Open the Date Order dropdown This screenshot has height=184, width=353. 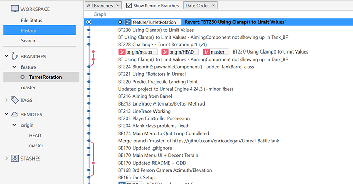point(201,5)
